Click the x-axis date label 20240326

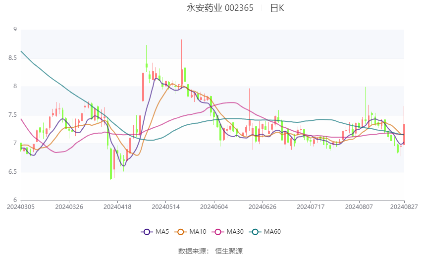(x=69, y=207)
